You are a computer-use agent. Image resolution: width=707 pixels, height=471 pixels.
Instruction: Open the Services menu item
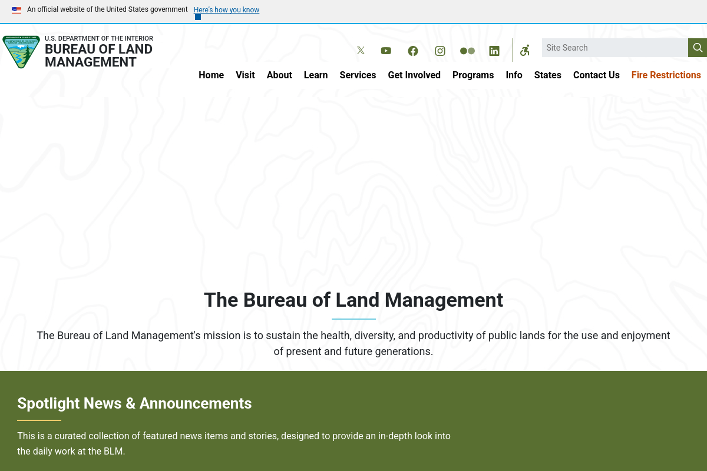pyautogui.click(x=358, y=75)
